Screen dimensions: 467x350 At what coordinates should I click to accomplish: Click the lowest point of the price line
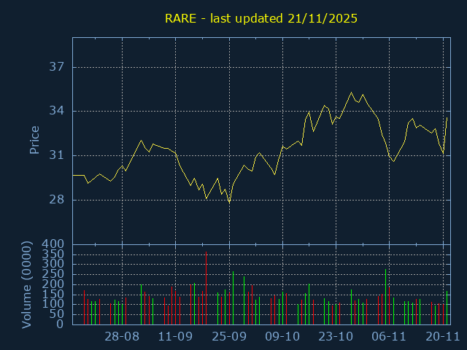[229, 202]
